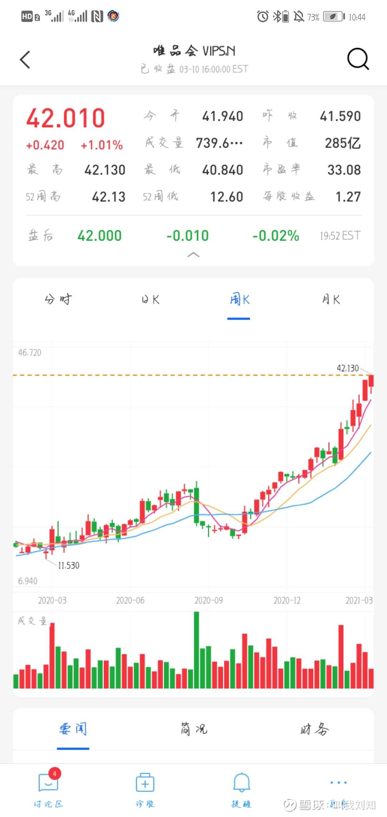Tap the 11.530 low label on chart
The width and height of the screenshot is (387, 817).
coord(68,565)
